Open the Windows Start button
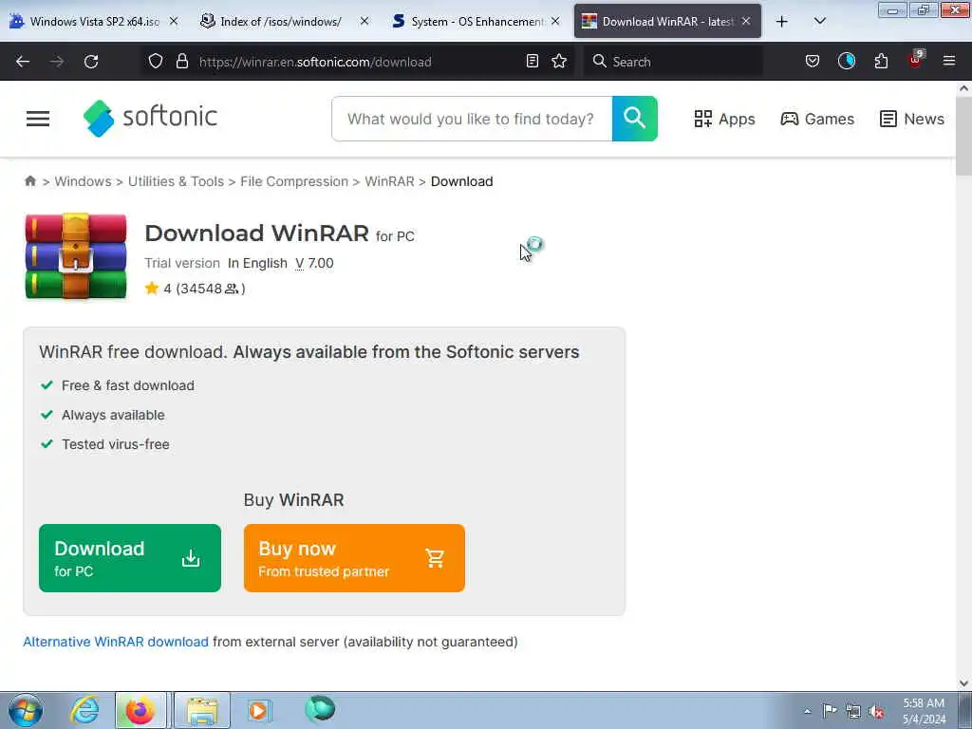The height and width of the screenshot is (729, 972). coord(26,710)
